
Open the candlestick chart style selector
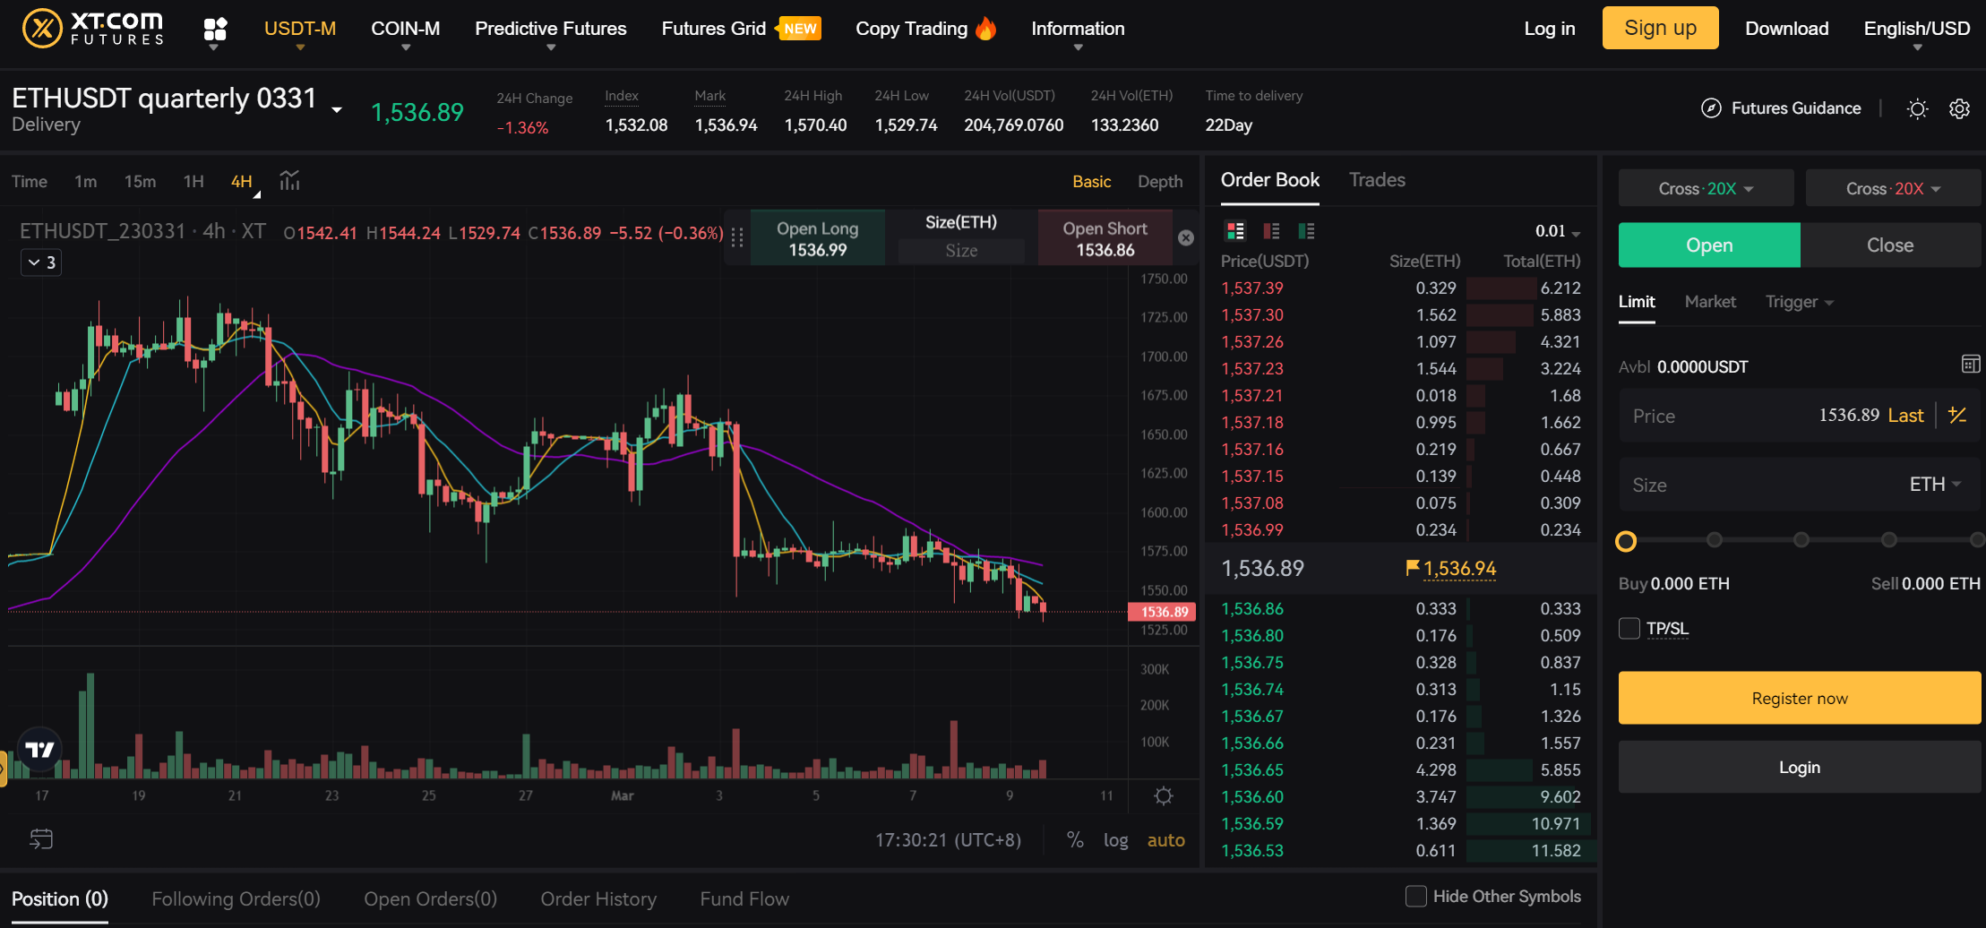tap(288, 181)
